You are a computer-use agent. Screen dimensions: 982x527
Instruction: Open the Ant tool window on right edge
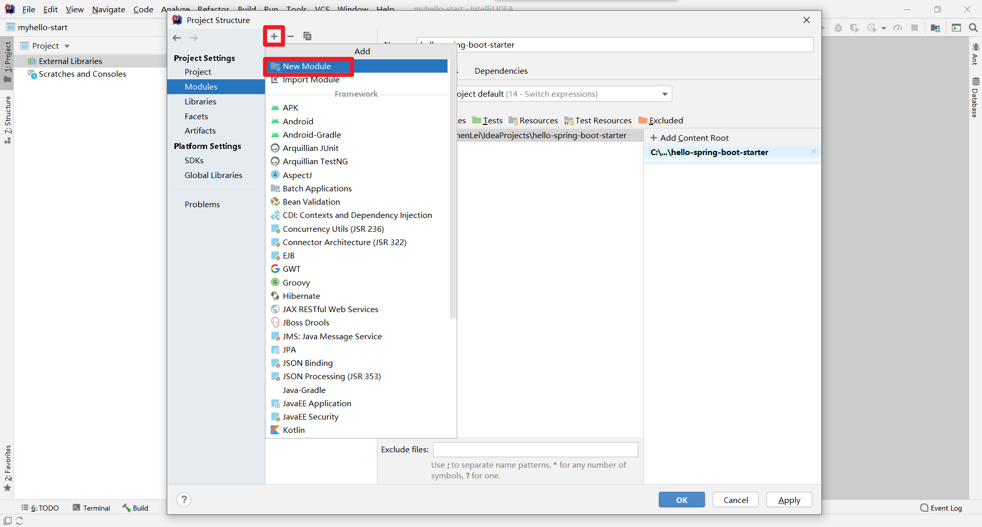tap(975, 54)
